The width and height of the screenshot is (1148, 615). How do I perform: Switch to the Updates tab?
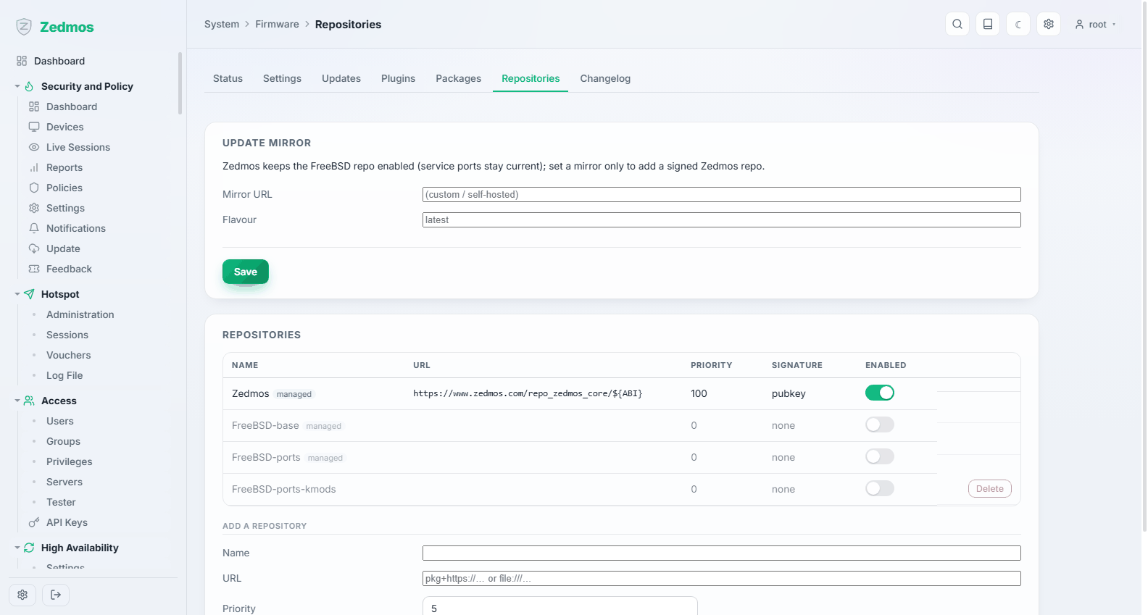[341, 78]
